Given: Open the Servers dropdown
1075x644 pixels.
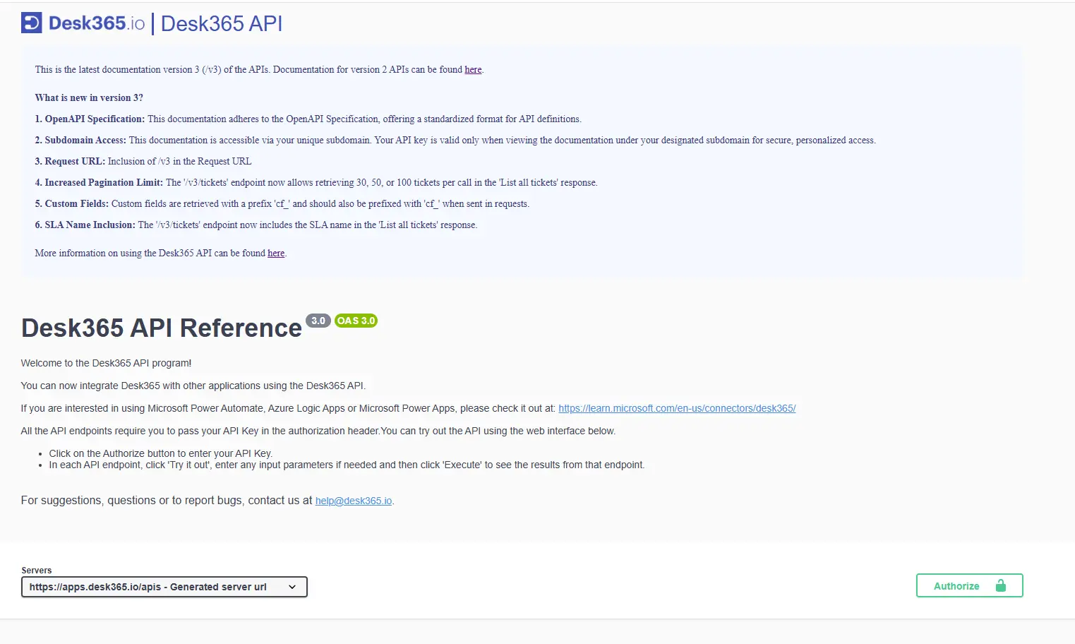Looking at the screenshot, I should 164,587.
